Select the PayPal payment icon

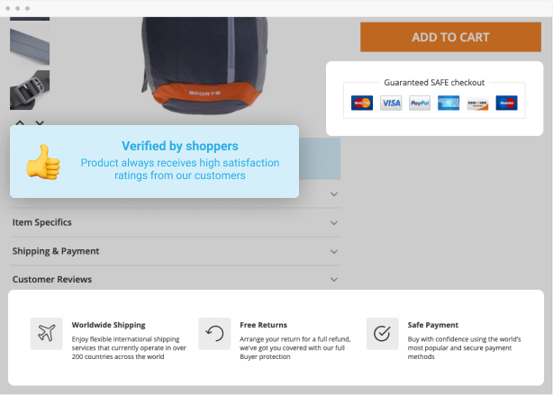420,103
